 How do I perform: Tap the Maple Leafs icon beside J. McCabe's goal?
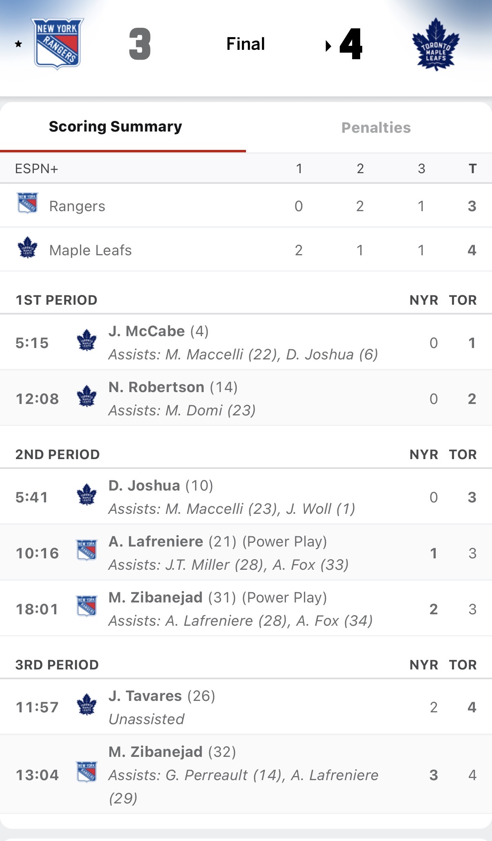86,340
